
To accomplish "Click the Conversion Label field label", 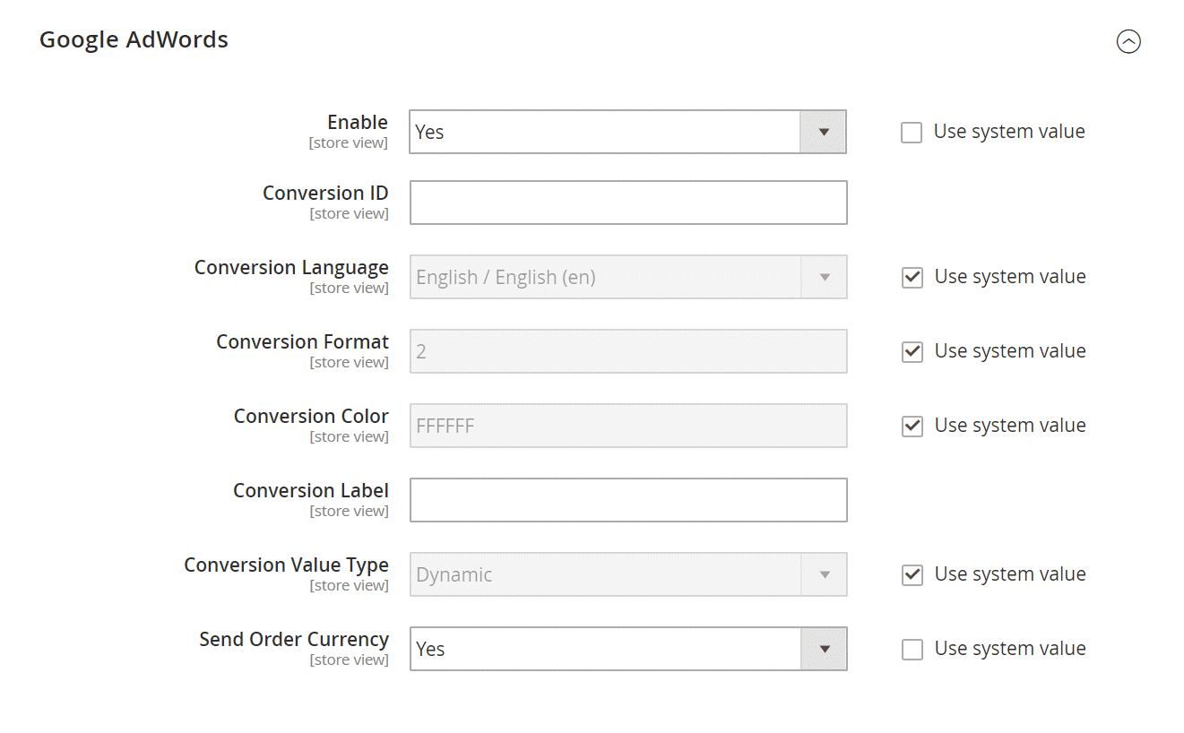I will click(x=311, y=490).
